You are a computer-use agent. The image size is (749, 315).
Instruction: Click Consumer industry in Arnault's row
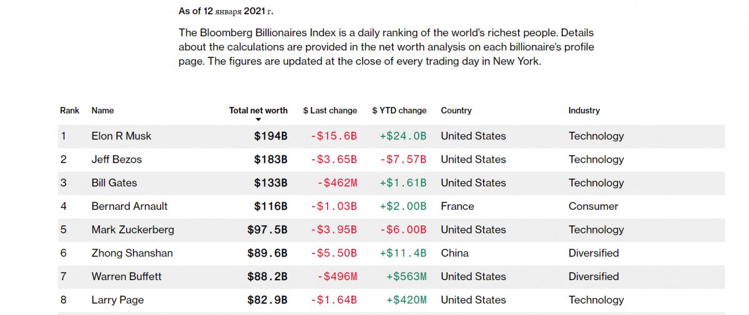tap(593, 206)
